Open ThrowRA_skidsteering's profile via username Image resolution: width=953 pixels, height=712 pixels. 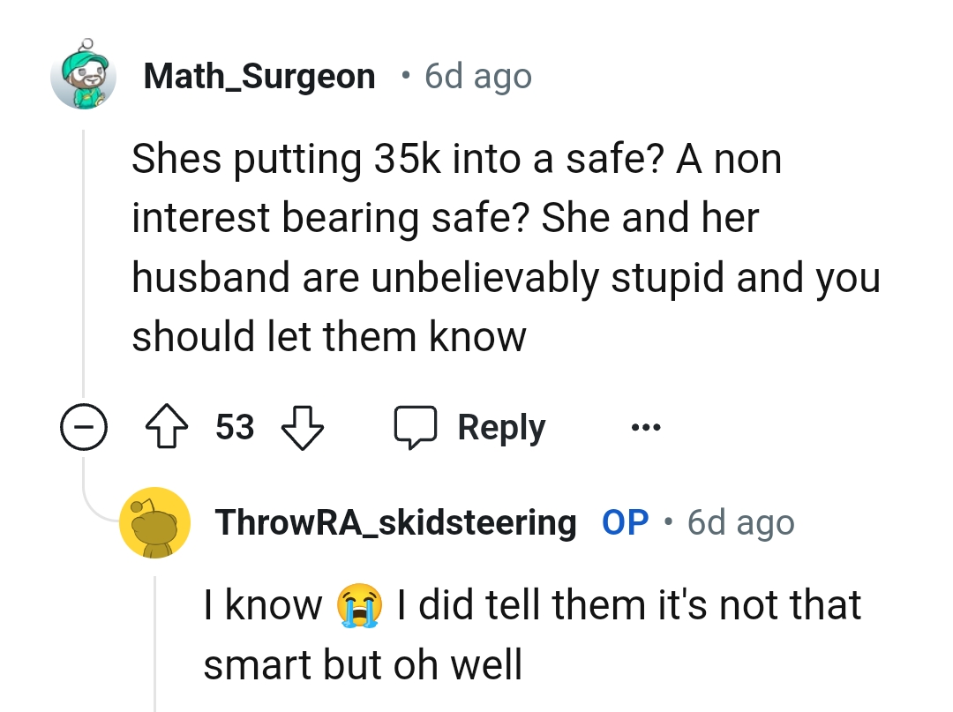coord(395,522)
